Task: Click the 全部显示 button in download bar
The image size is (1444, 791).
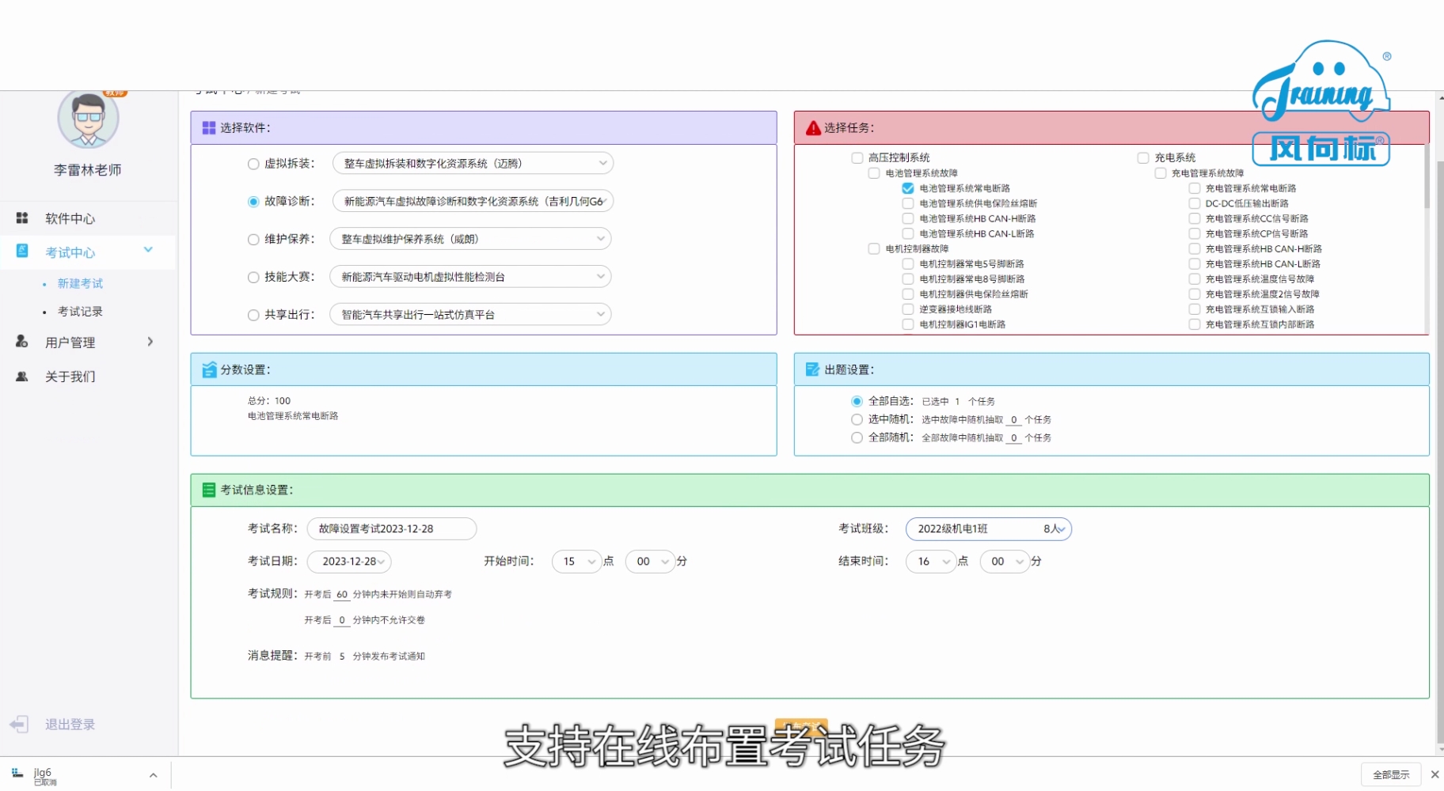Action: [1391, 774]
